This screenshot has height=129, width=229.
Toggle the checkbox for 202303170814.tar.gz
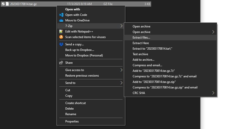(3, 4)
